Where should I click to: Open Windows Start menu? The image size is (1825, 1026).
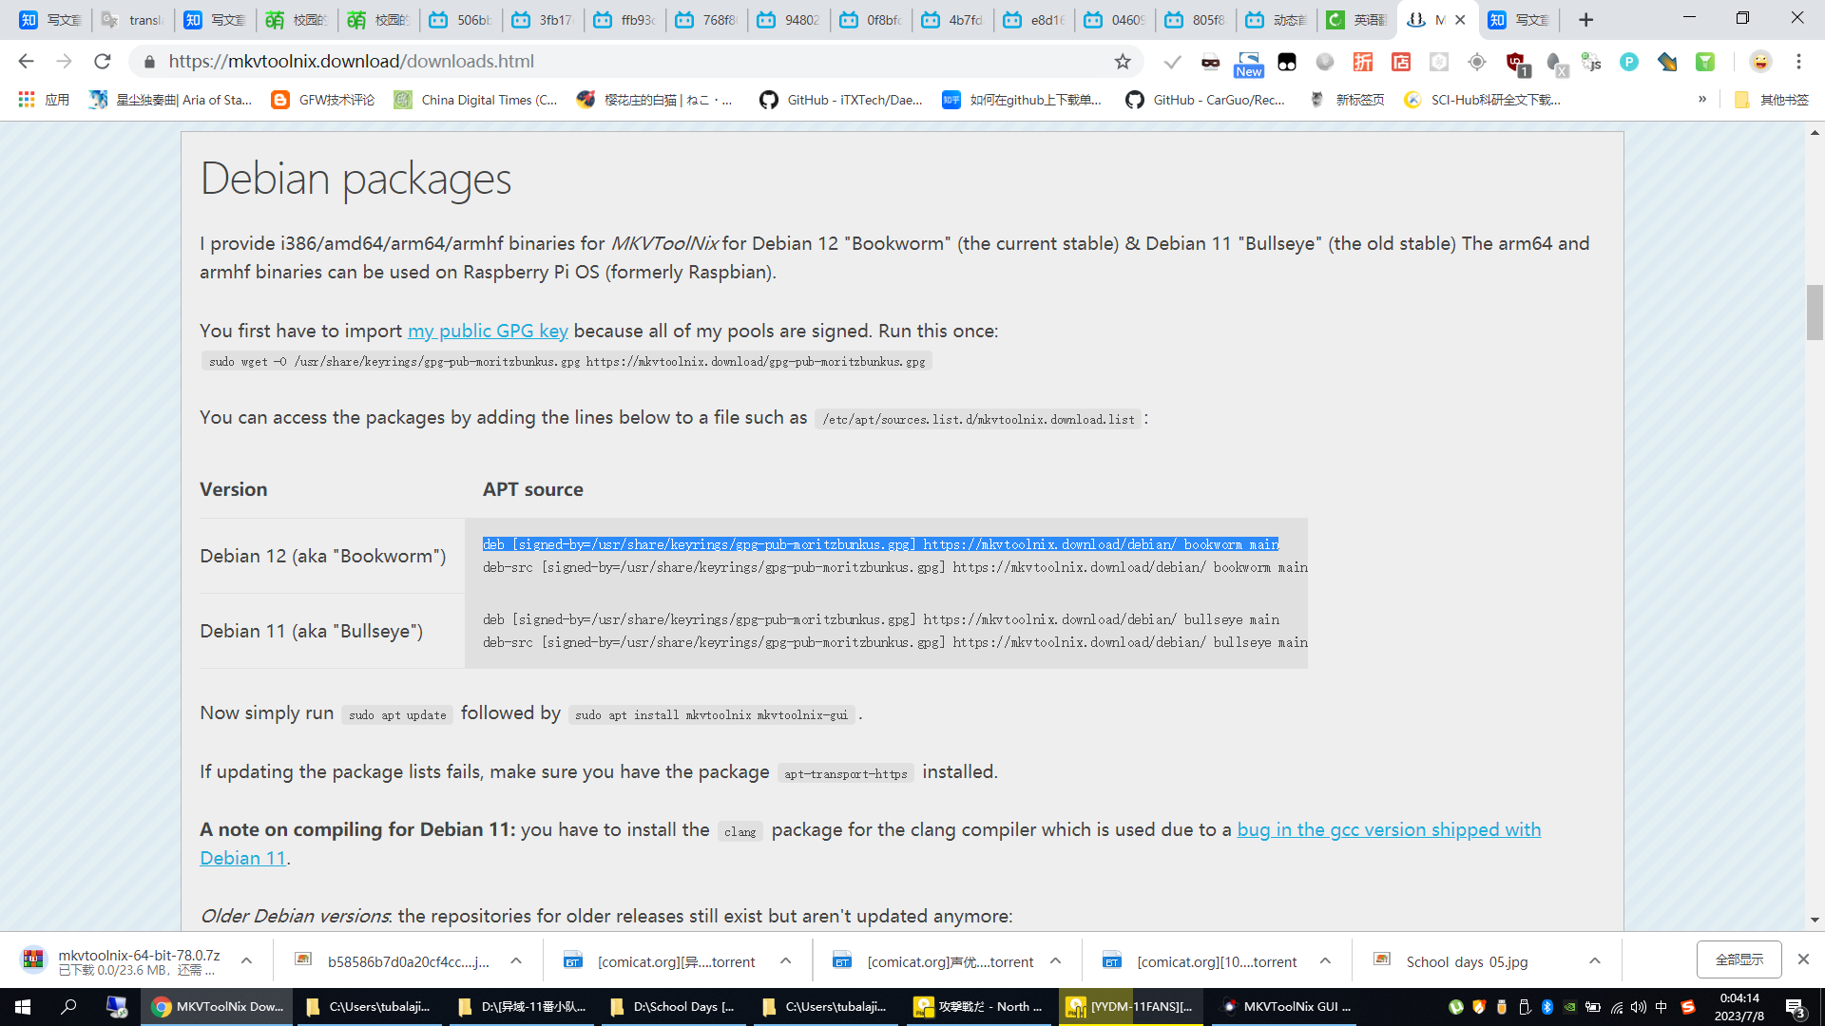pos(23,1007)
